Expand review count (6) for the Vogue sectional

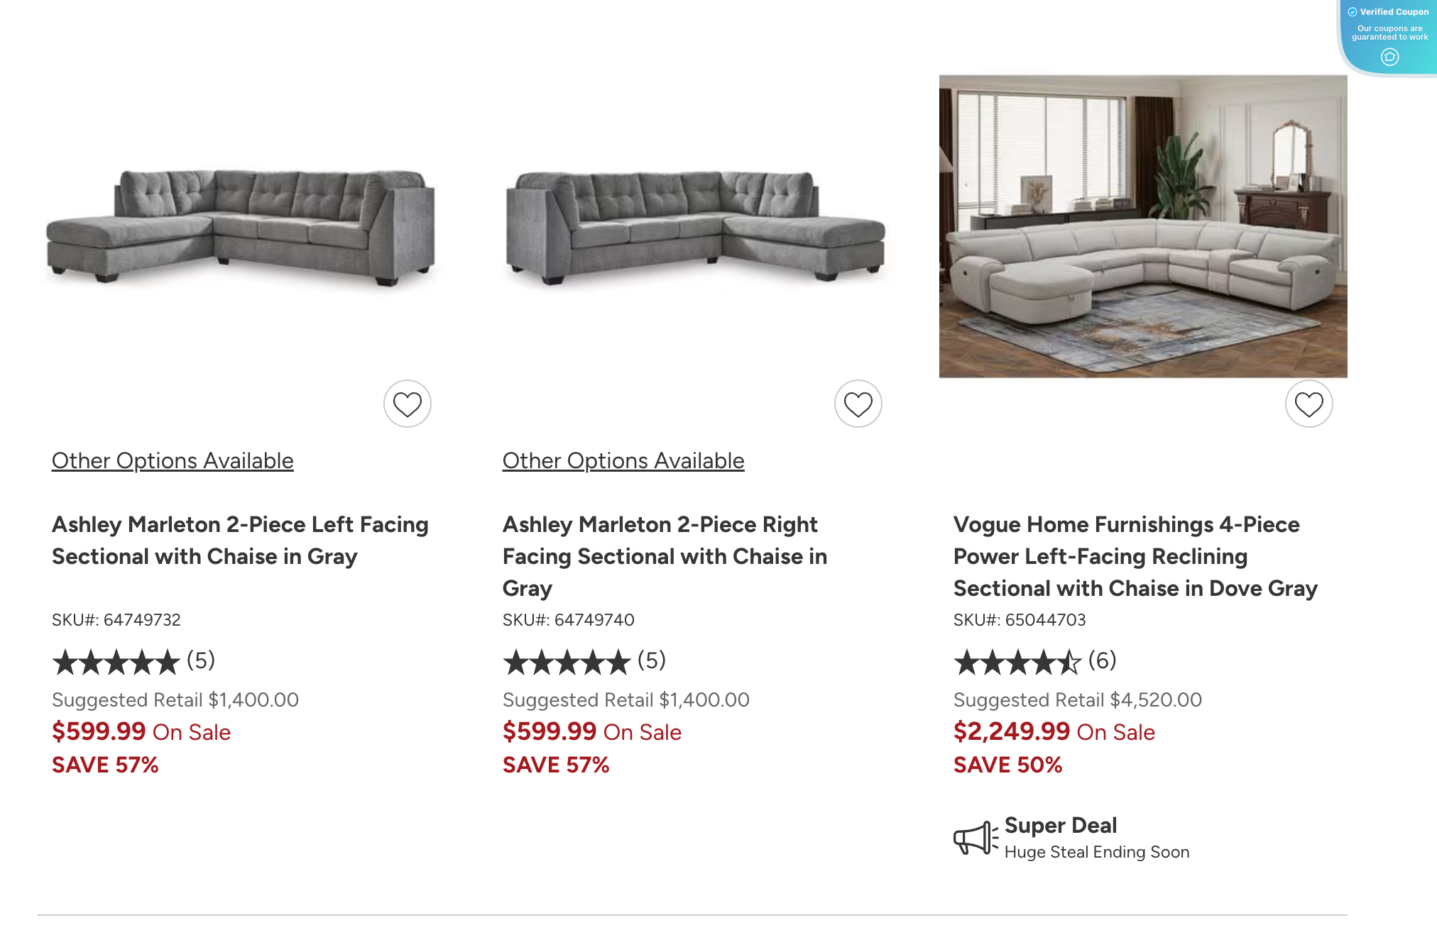point(1102,660)
